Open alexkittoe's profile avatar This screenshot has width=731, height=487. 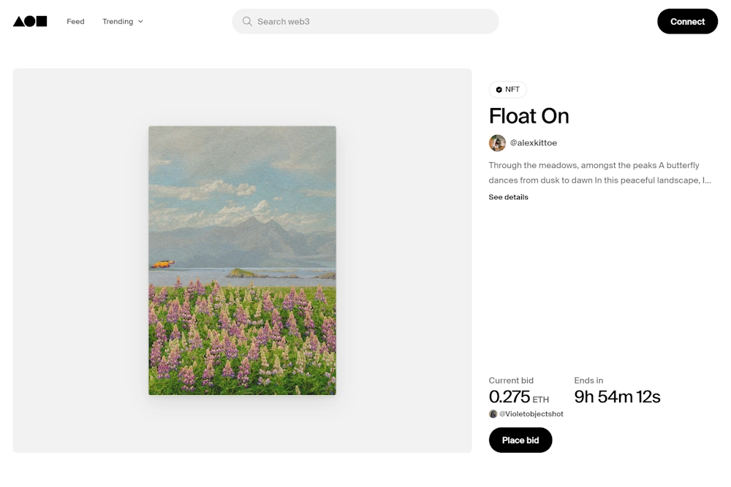497,143
